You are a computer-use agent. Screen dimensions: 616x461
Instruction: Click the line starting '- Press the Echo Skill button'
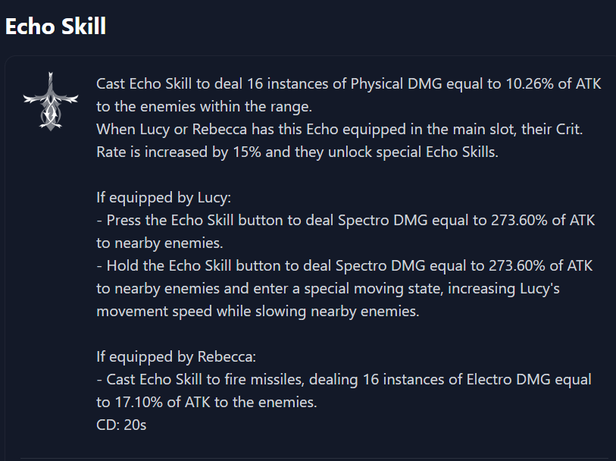pos(346,220)
